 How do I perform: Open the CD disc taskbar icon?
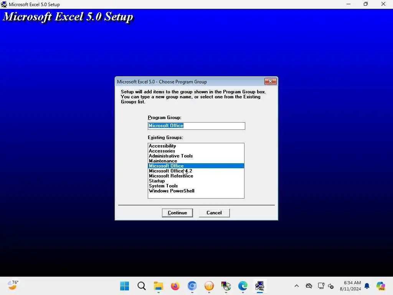(226, 286)
